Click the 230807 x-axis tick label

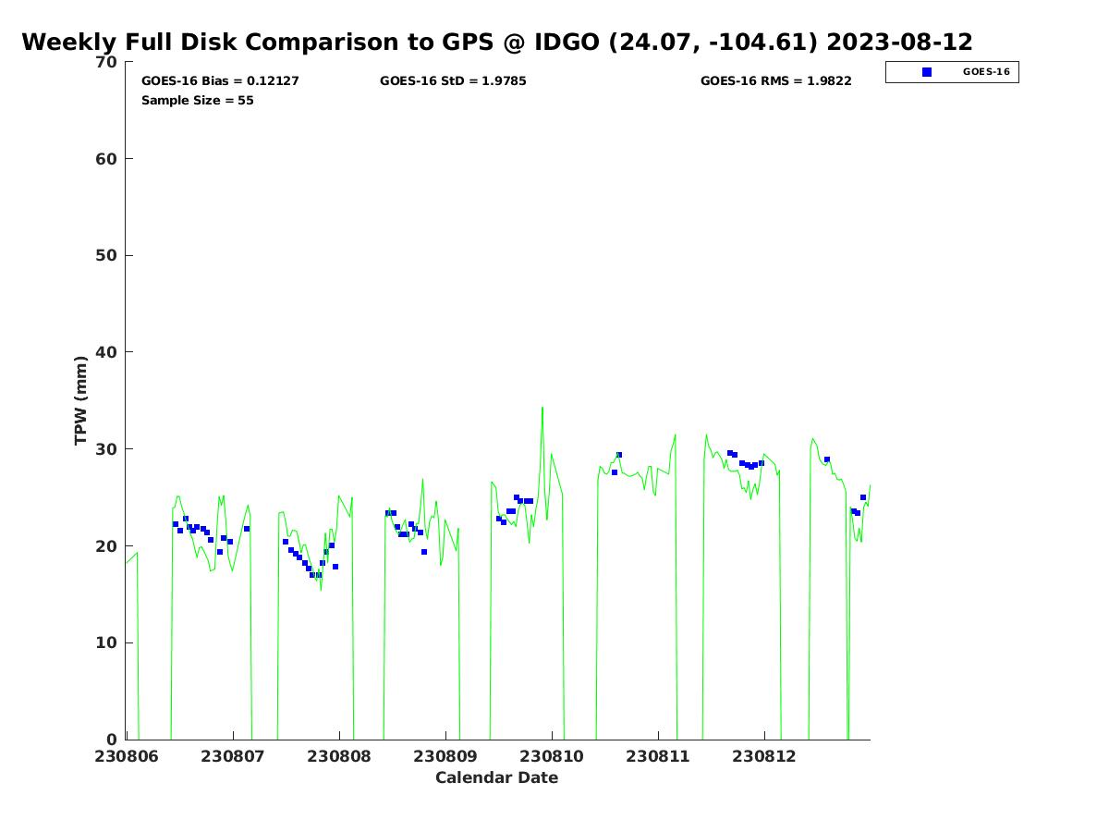(x=232, y=756)
